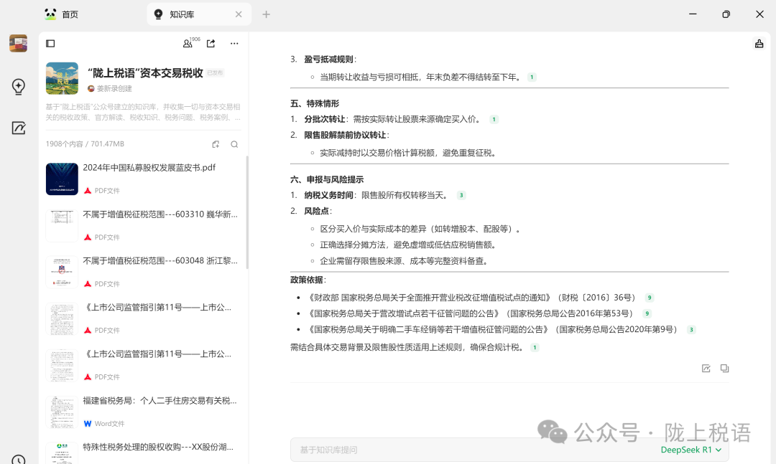Screen dimensions: 776x464
Task: Click citation badge 9 after 财税〔2016〕36号
Action: tap(649, 298)
